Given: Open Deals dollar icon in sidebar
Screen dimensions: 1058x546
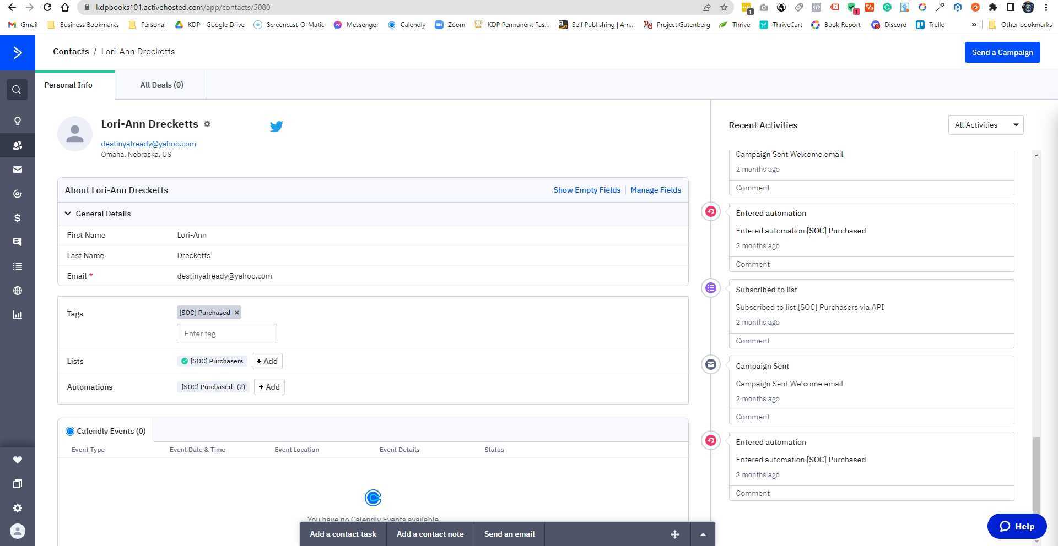Looking at the screenshot, I should point(17,218).
